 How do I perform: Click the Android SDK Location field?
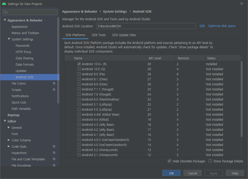tap(146, 26)
